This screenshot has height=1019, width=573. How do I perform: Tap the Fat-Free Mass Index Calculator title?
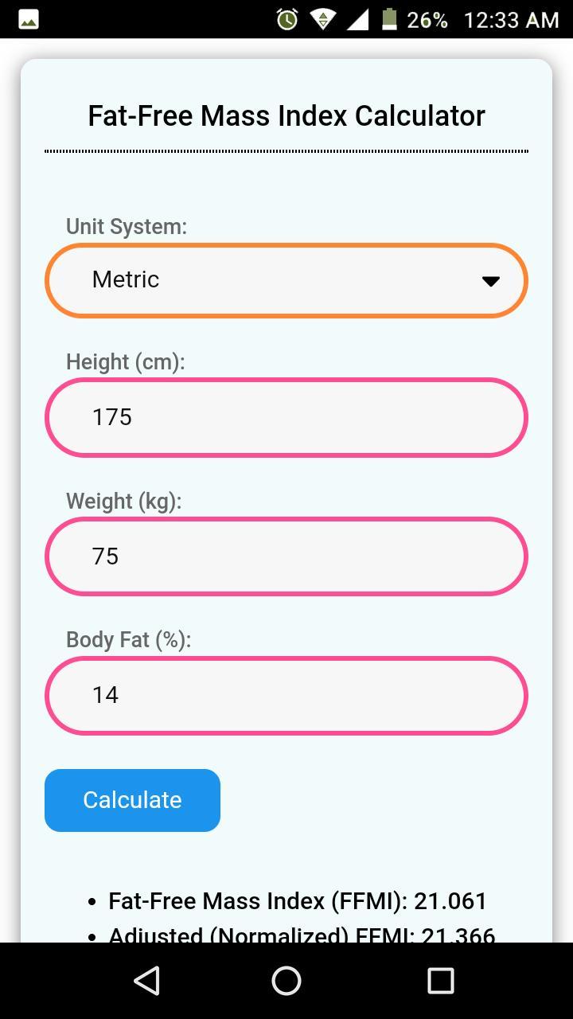286,115
